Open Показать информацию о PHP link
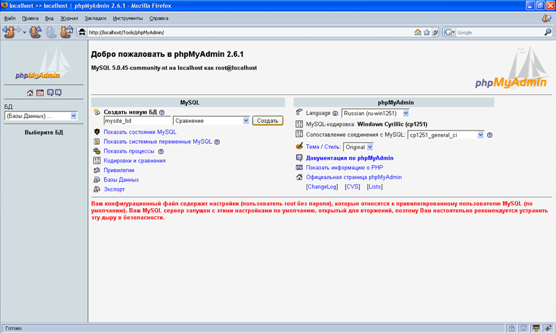The image size is (556, 333). pyautogui.click(x=345, y=168)
